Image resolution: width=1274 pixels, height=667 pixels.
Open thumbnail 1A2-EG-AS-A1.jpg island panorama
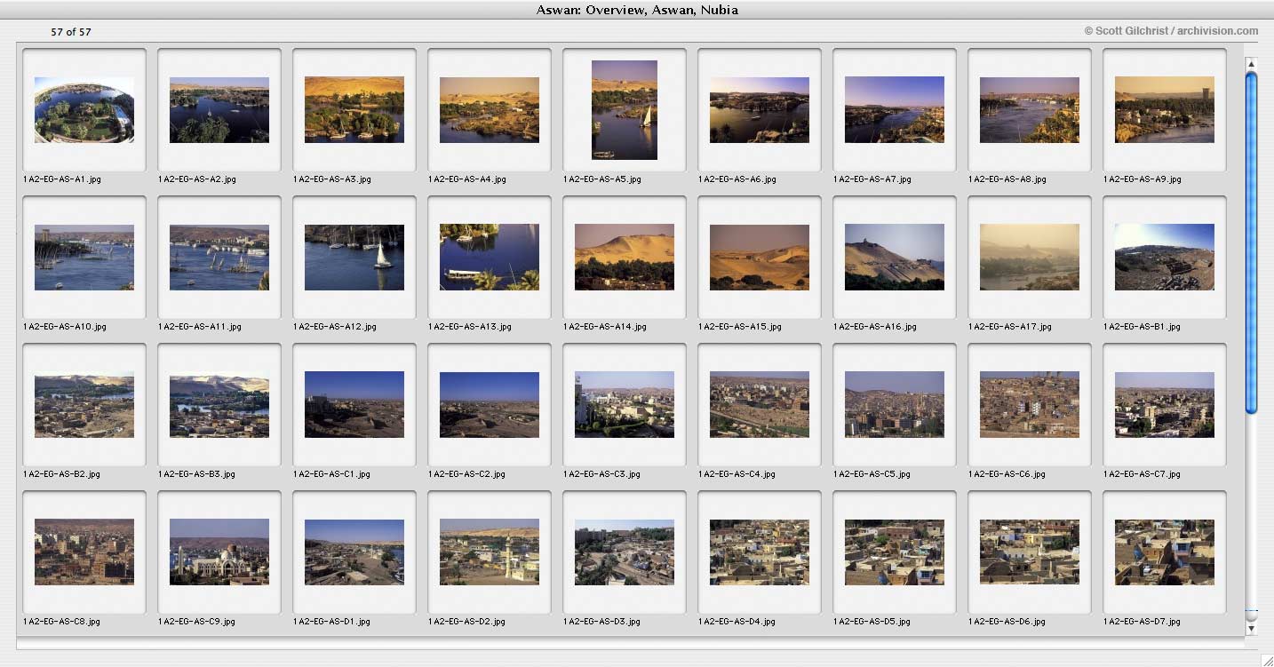84,110
